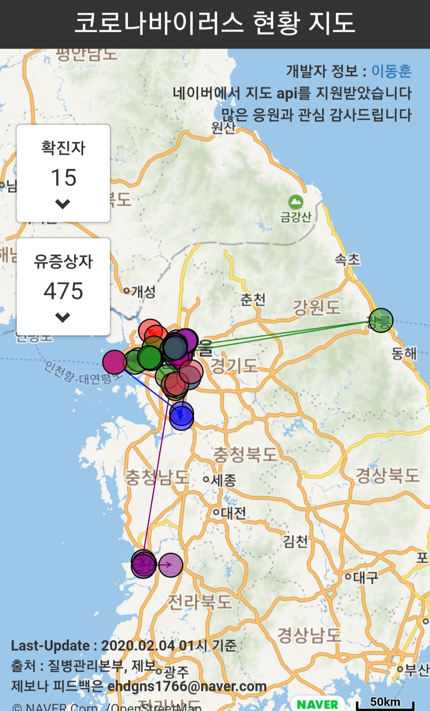Viewport: 430px width, 711px height.
Task: Expand the 유증상자 panel chevron
Action: click(63, 317)
